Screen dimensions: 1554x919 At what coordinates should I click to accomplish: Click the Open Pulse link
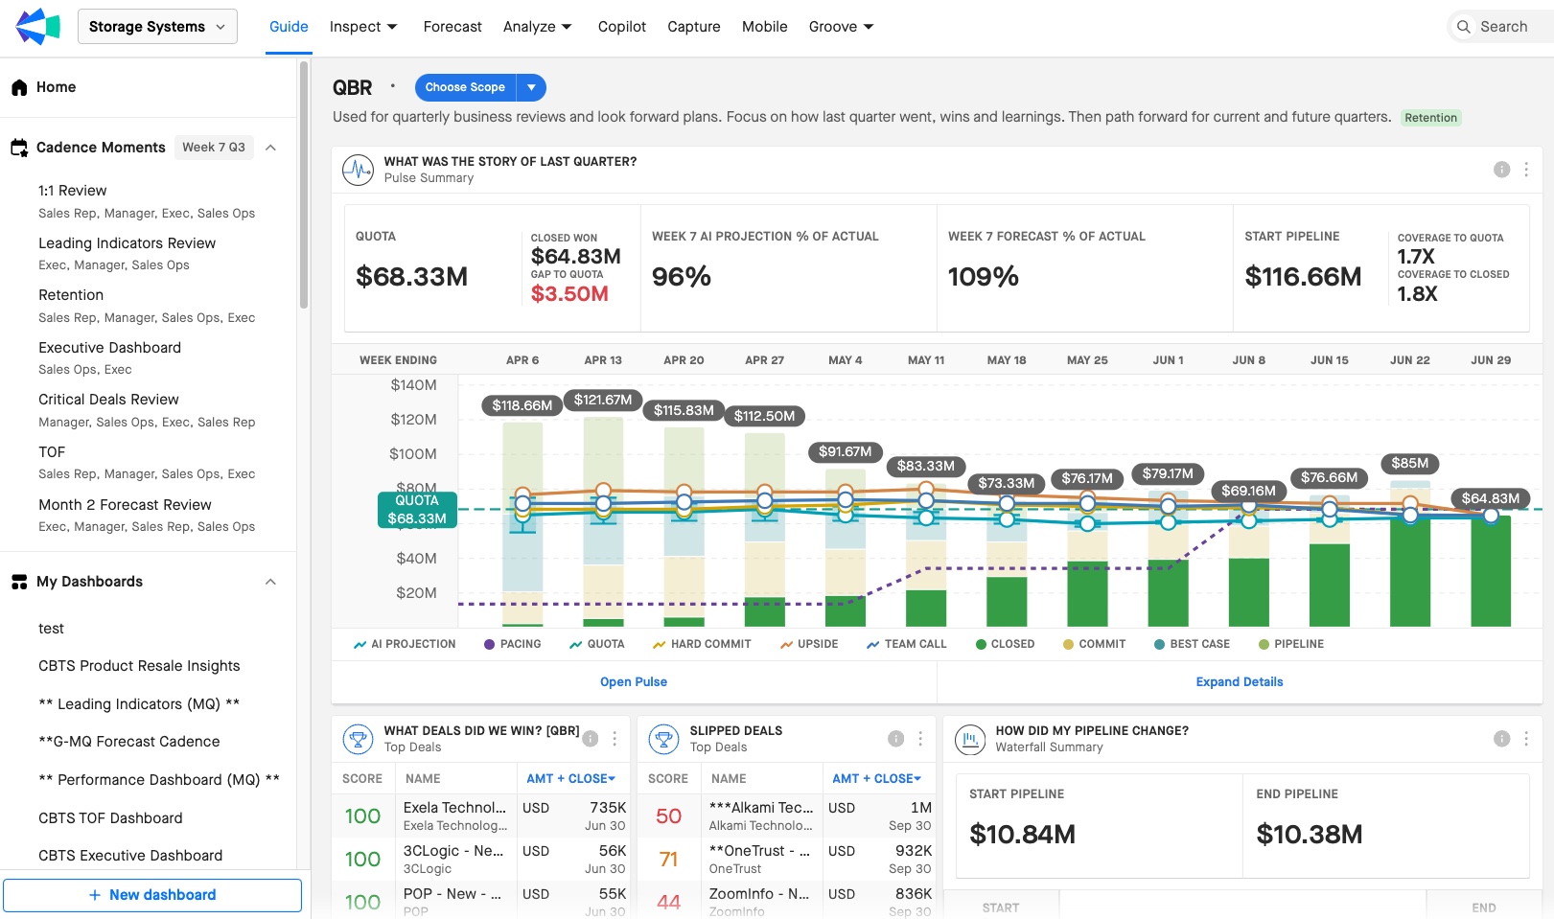tap(634, 681)
